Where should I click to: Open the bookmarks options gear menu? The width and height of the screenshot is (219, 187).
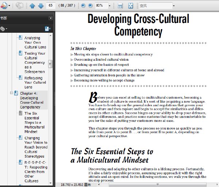[4, 29]
